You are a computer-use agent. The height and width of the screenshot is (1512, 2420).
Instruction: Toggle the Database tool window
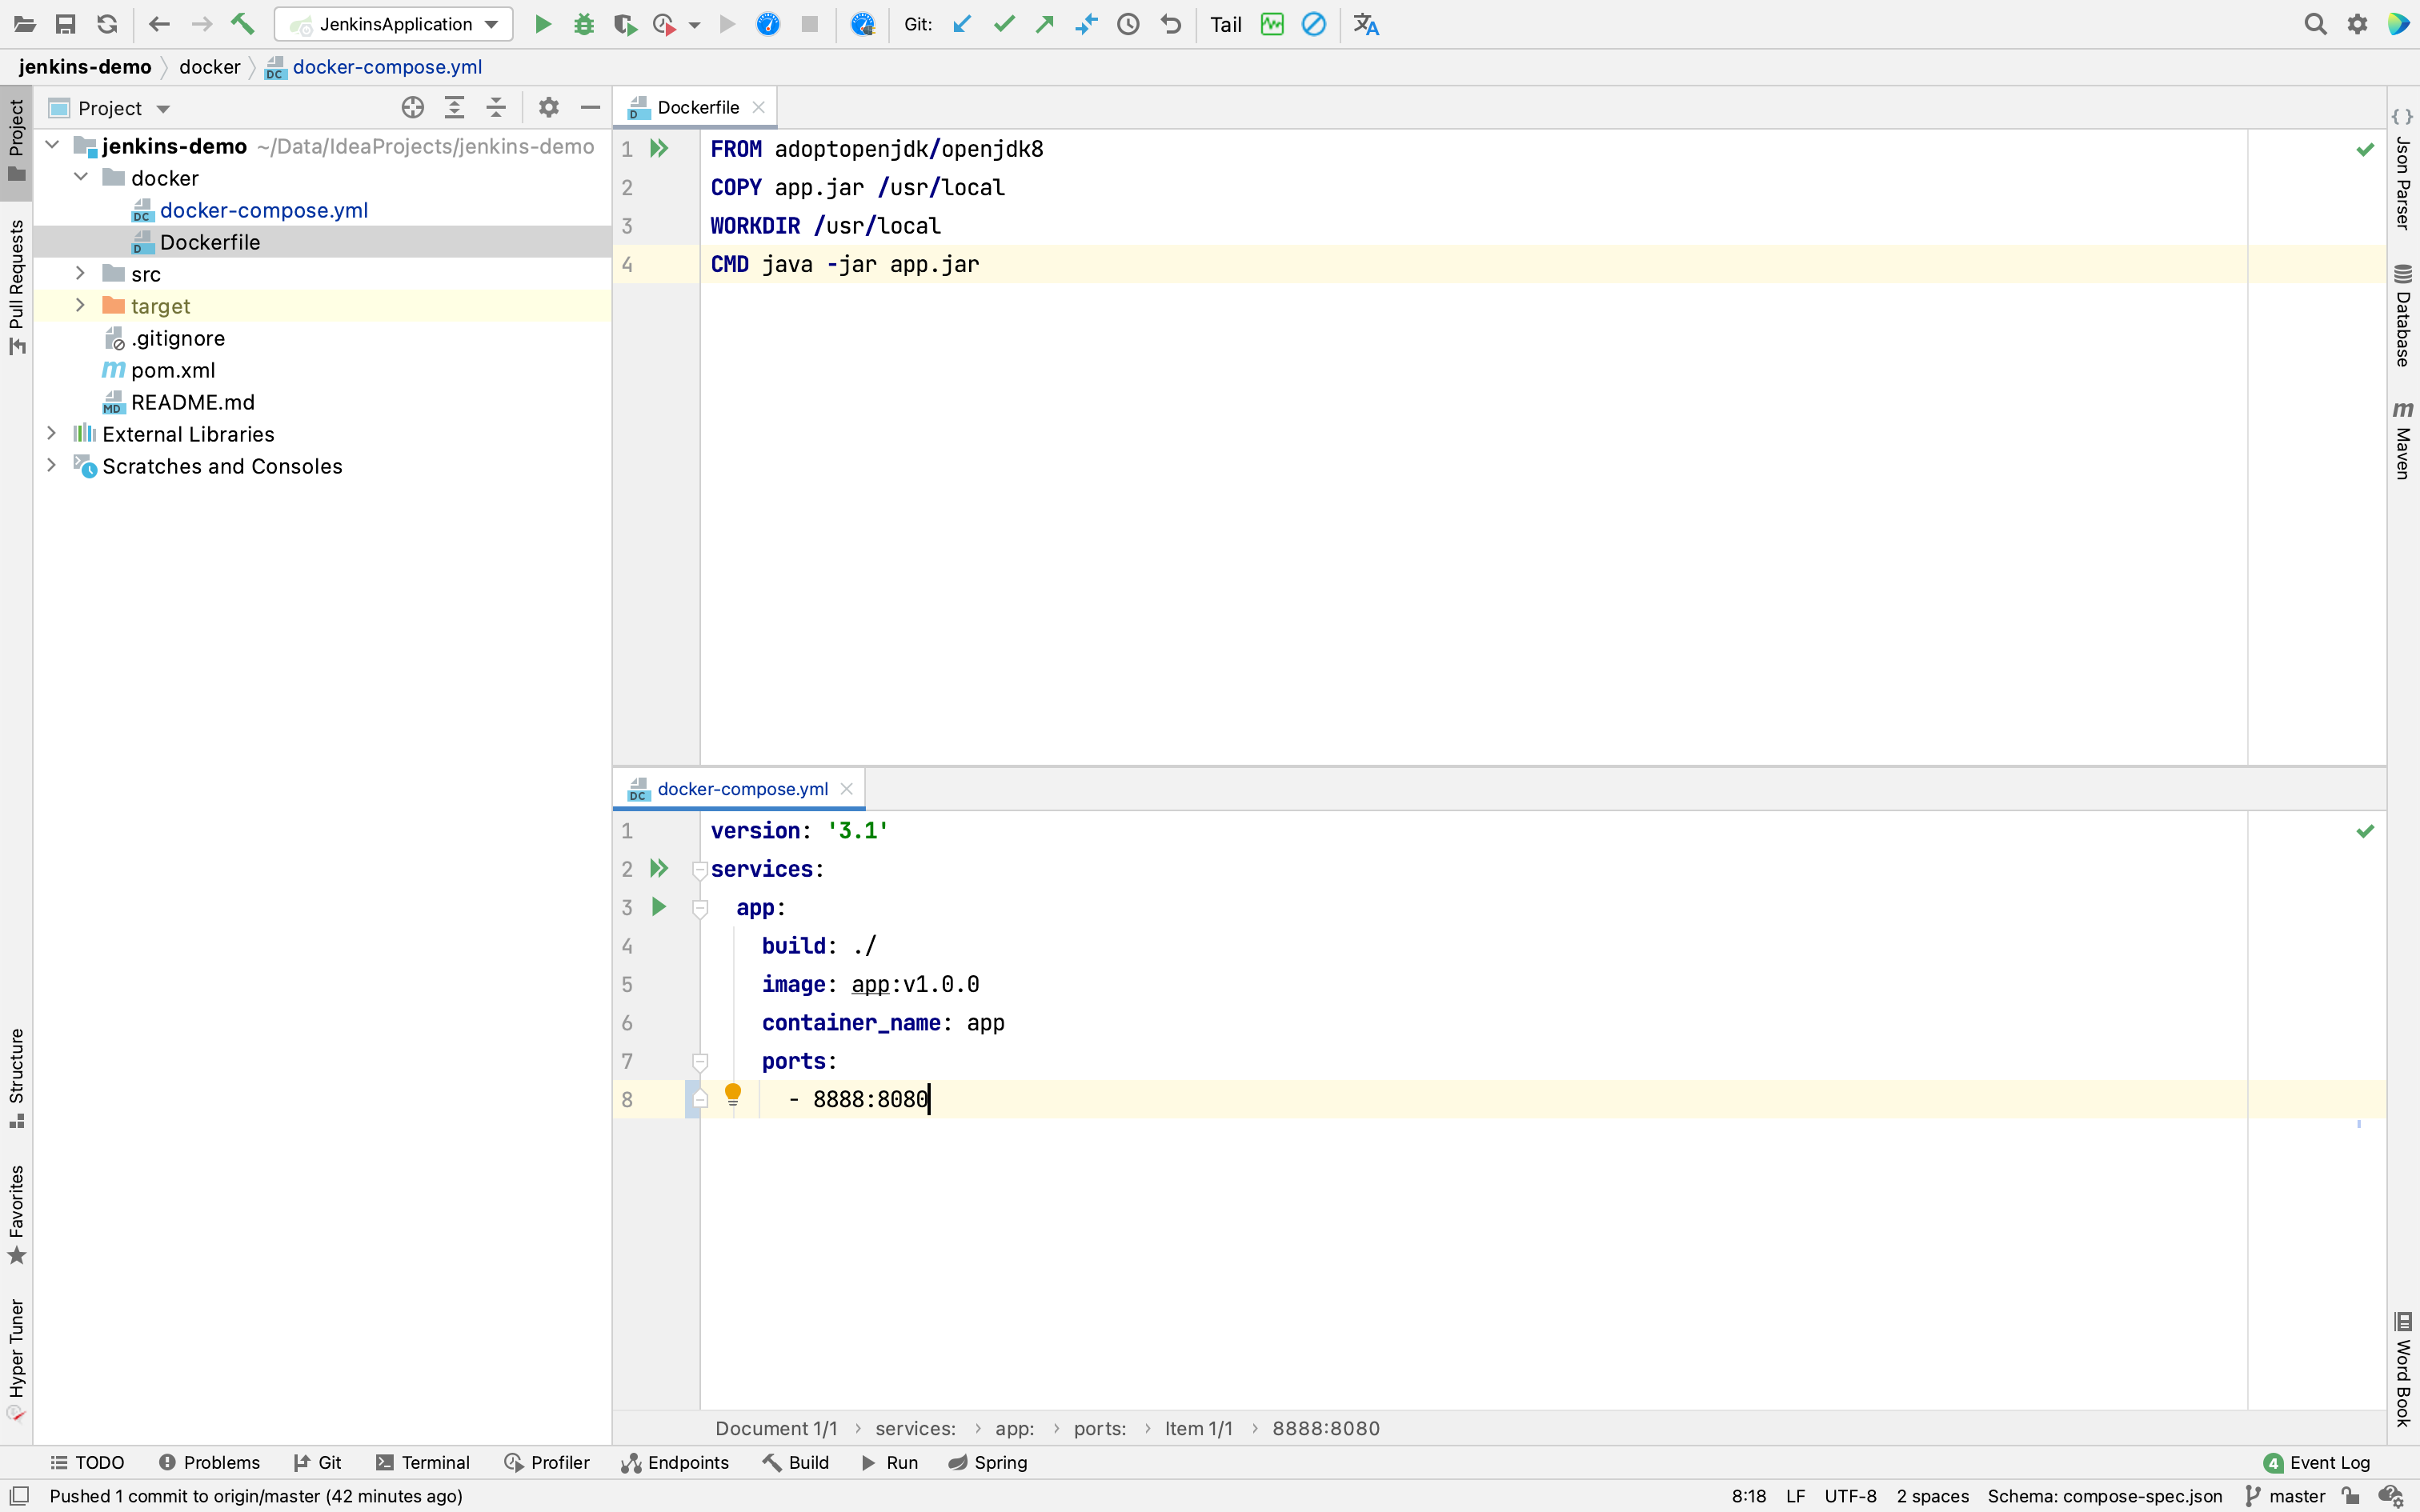click(2402, 315)
